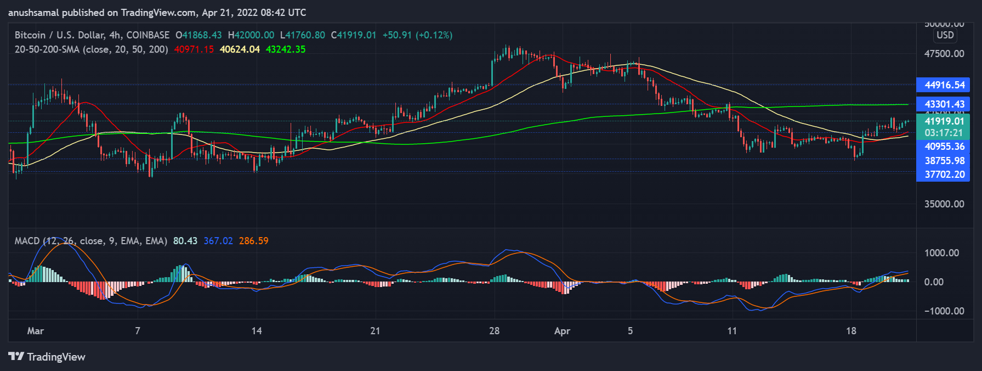Click the MACD indicator legend label
This screenshot has height=371, width=982.
coord(91,241)
